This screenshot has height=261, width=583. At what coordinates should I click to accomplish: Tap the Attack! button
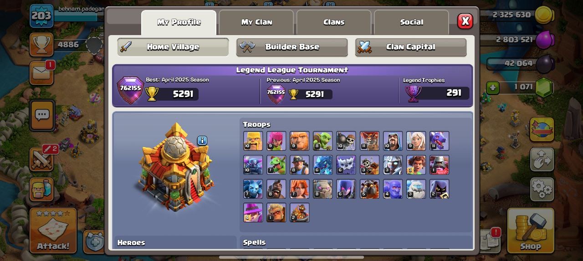point(53,230)
